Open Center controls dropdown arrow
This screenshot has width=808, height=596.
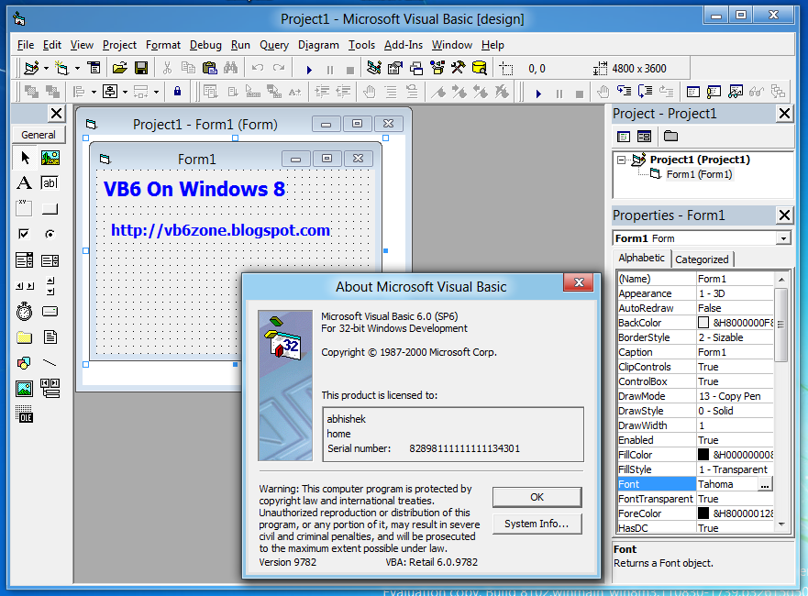point(126,93)
